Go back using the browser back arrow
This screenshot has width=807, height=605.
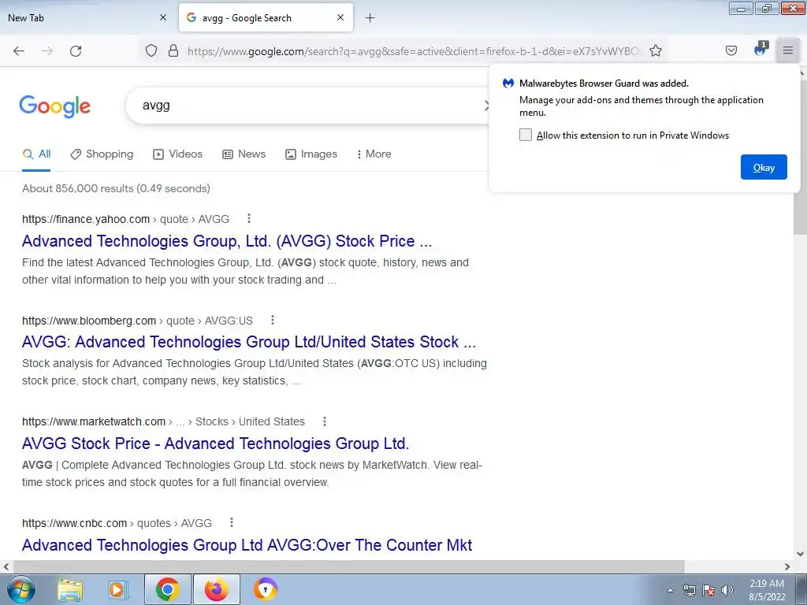pos(19,51)
